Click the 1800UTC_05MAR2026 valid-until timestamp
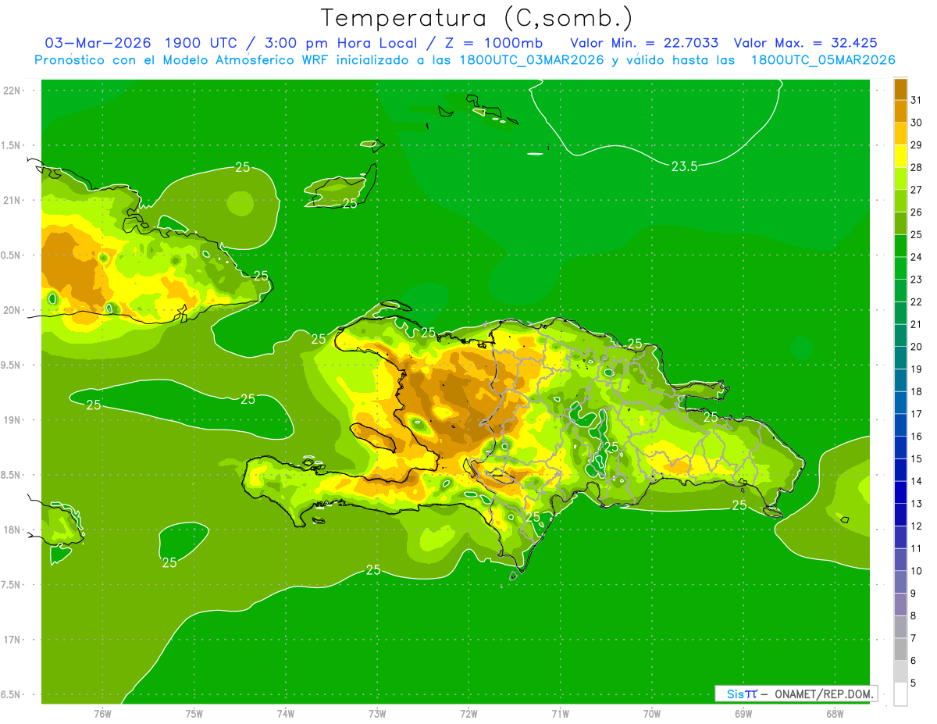This screenshot has width=937, height=724. coord(822,59)
